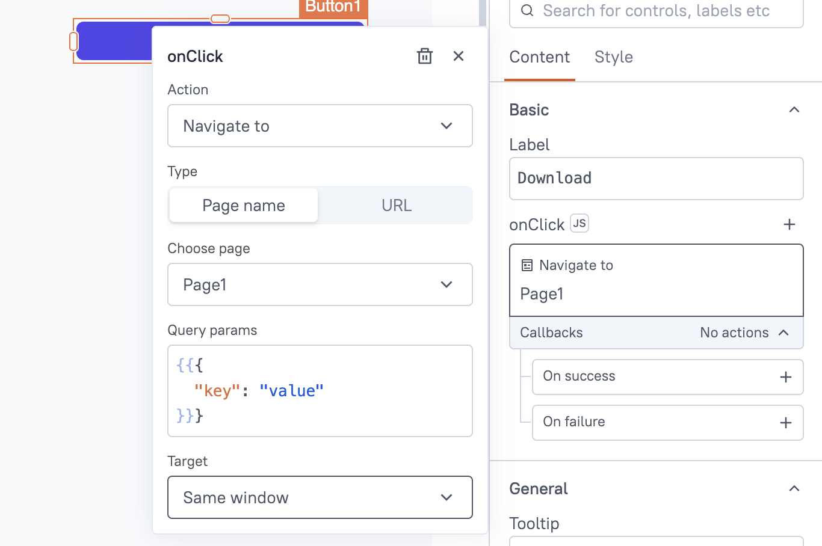Viewport: 822px width, 546px height.
Task: Select Page name navigation type
Action: coord(244,206)
